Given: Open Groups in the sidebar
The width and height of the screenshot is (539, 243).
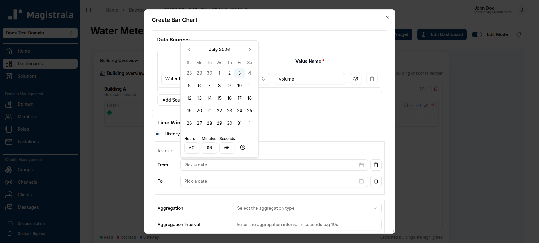Looking at the screenshot, I should (40, 170).
